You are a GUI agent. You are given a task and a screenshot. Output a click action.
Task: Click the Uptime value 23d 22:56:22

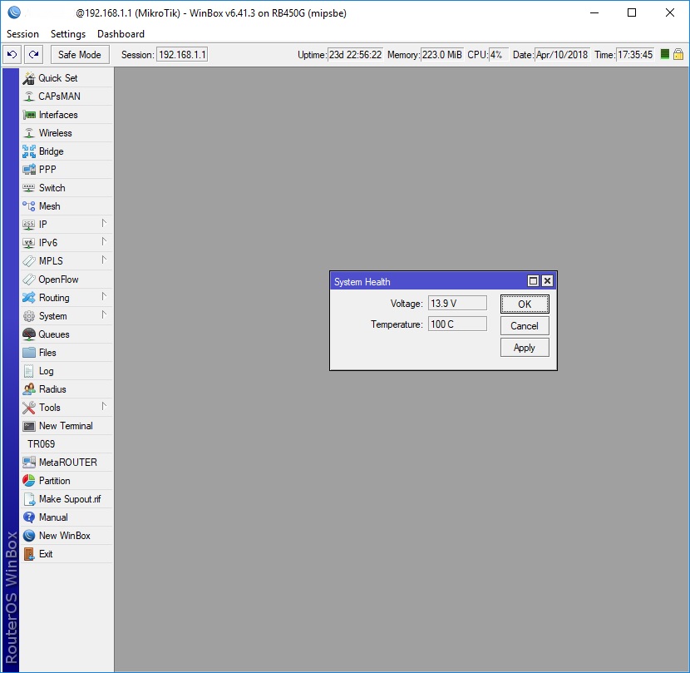click(356, 55)
